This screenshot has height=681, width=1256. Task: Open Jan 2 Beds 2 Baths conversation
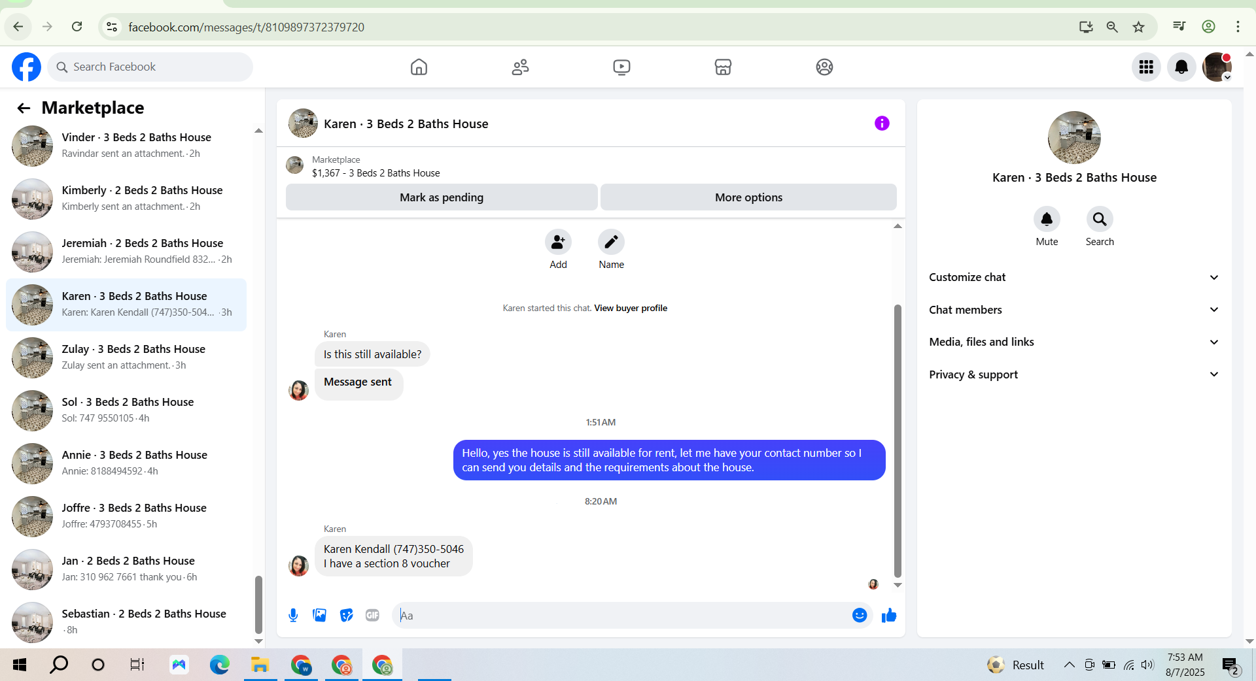127,569
